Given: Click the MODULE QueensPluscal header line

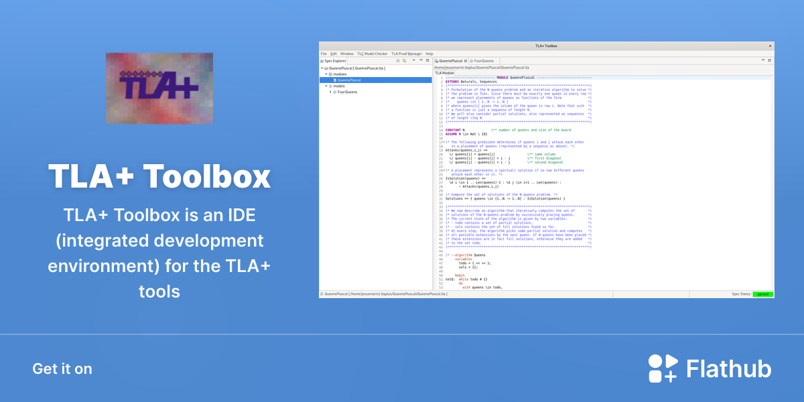Looking at the screenshot, I should [x=518, y=77].
